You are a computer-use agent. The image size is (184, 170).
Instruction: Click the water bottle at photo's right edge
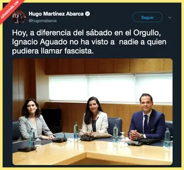pyautogui.click(x=167, y=137)
